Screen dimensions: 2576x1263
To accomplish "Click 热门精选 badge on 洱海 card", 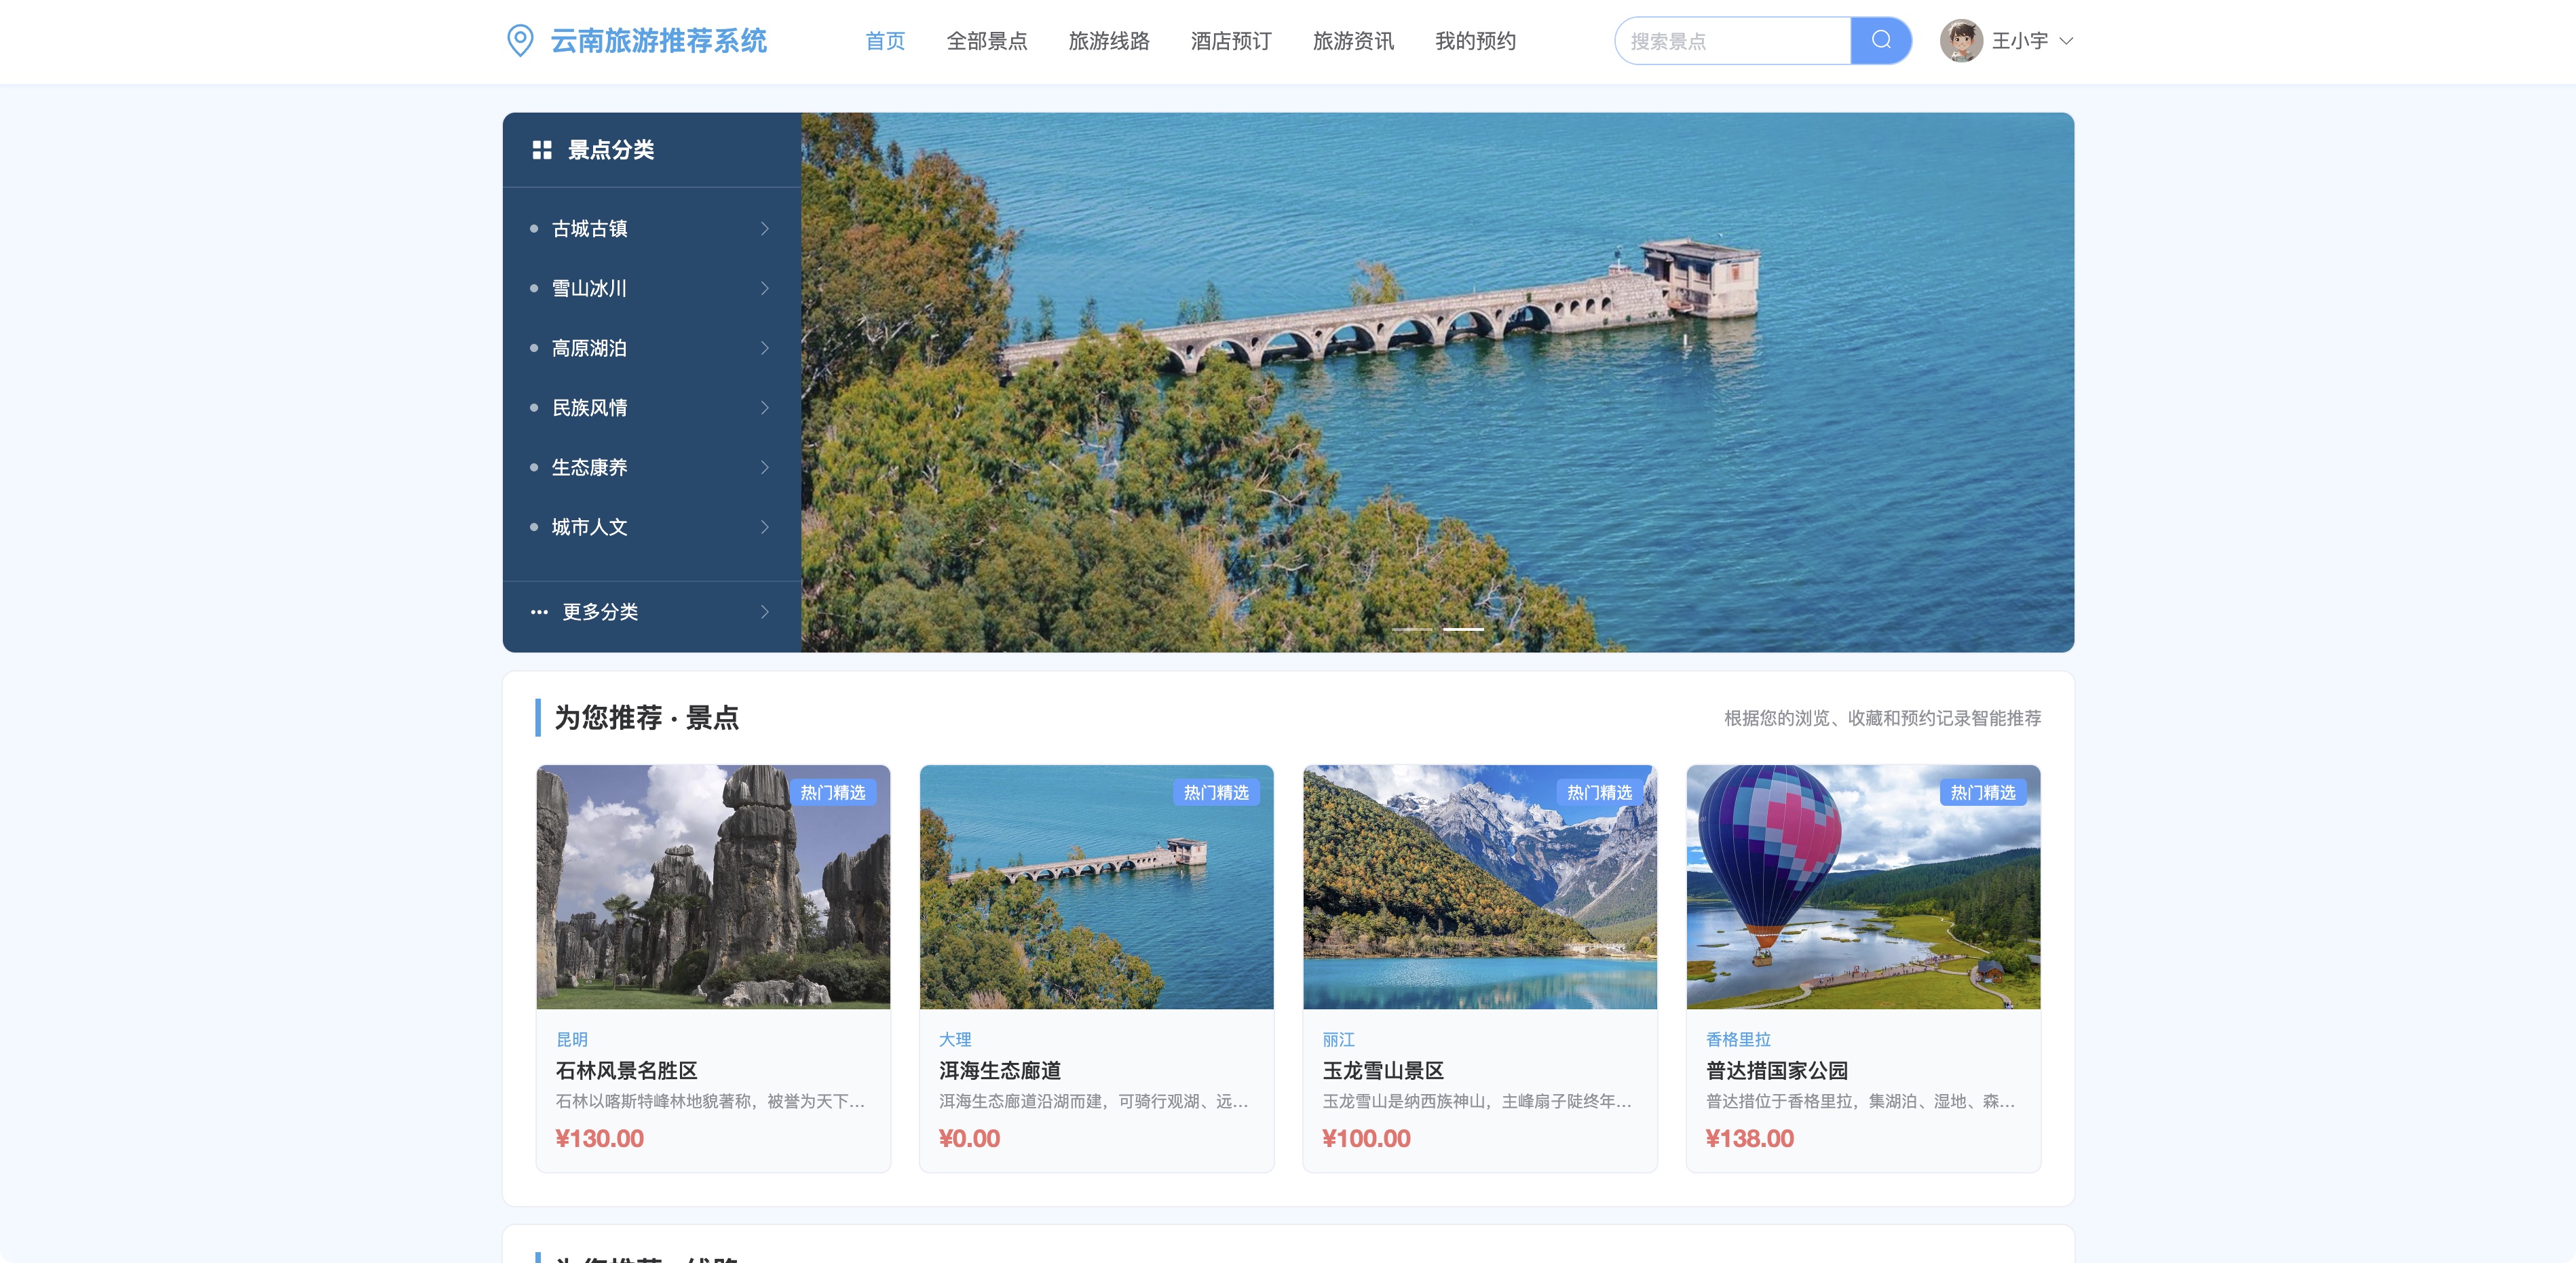I will coord(1216,792).
